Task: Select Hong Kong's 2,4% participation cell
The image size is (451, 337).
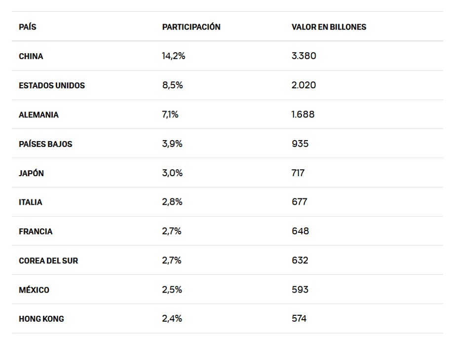Action: click(x=172, y=319)
